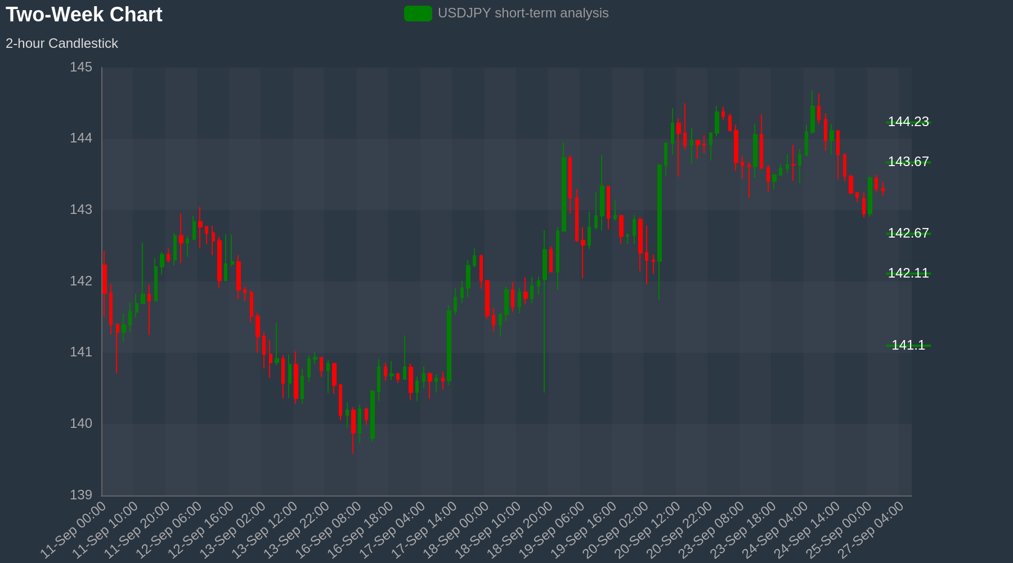Select the 142.67 price level label
Viewport: 1013px width, 563px height.
908,233
